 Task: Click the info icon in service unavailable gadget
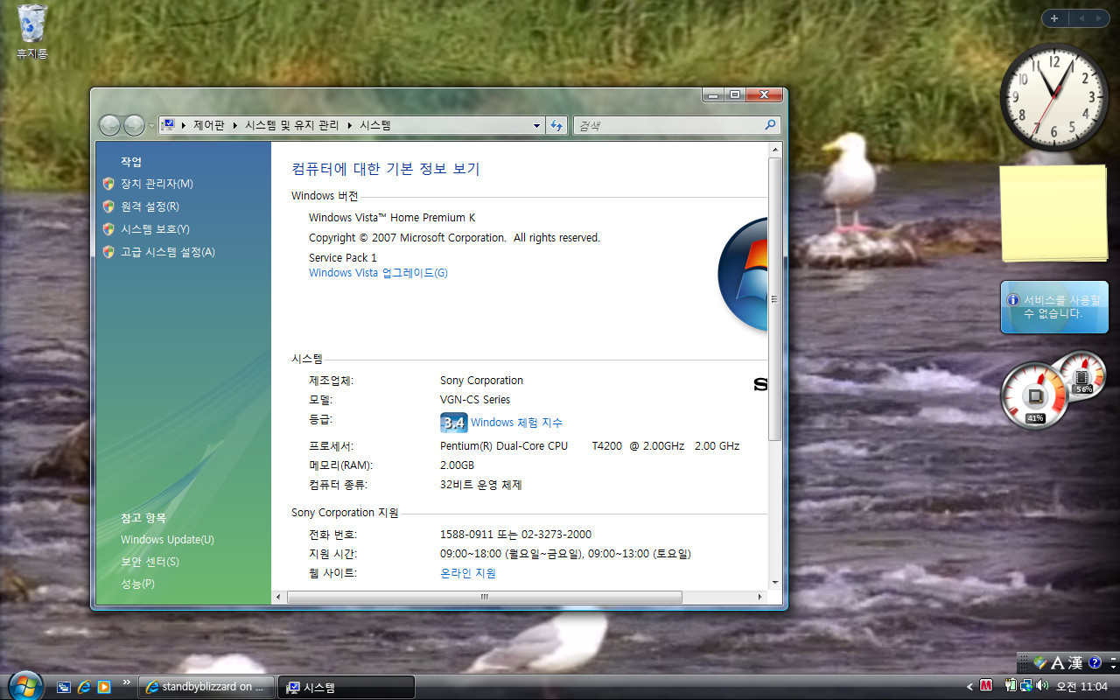click(x=1013, y=299)
